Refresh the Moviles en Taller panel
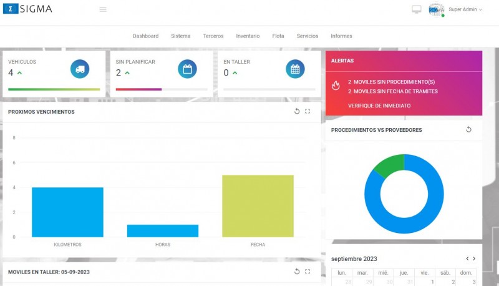The width and height of the screenshot is (499, 286). (x=297, y=271)
